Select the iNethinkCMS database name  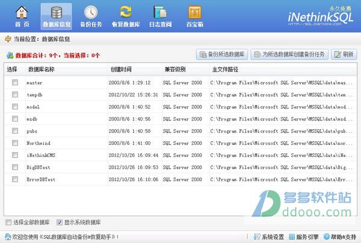pos(41,155)
